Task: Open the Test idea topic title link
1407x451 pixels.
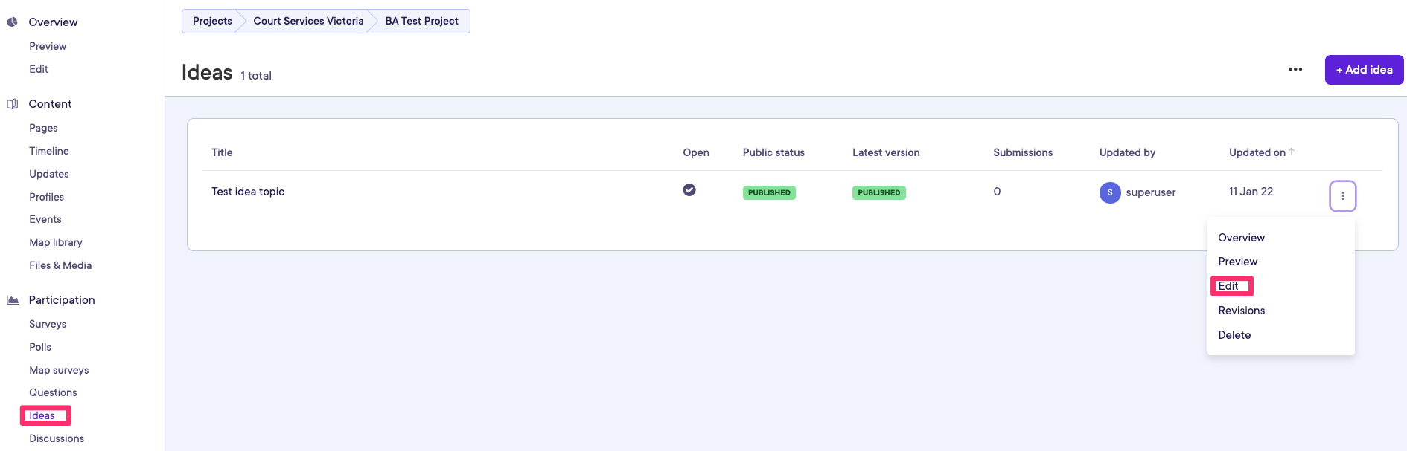Action: pyautogui.click(x=248, y=192)
